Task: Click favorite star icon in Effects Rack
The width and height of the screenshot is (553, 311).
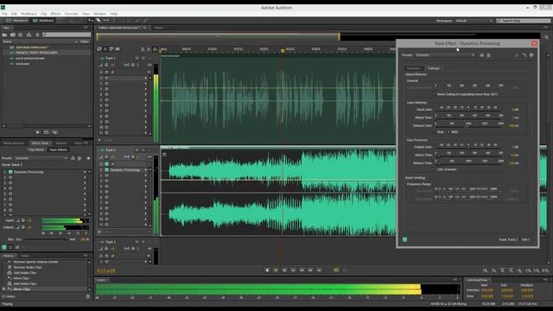Action: [88, 158]
